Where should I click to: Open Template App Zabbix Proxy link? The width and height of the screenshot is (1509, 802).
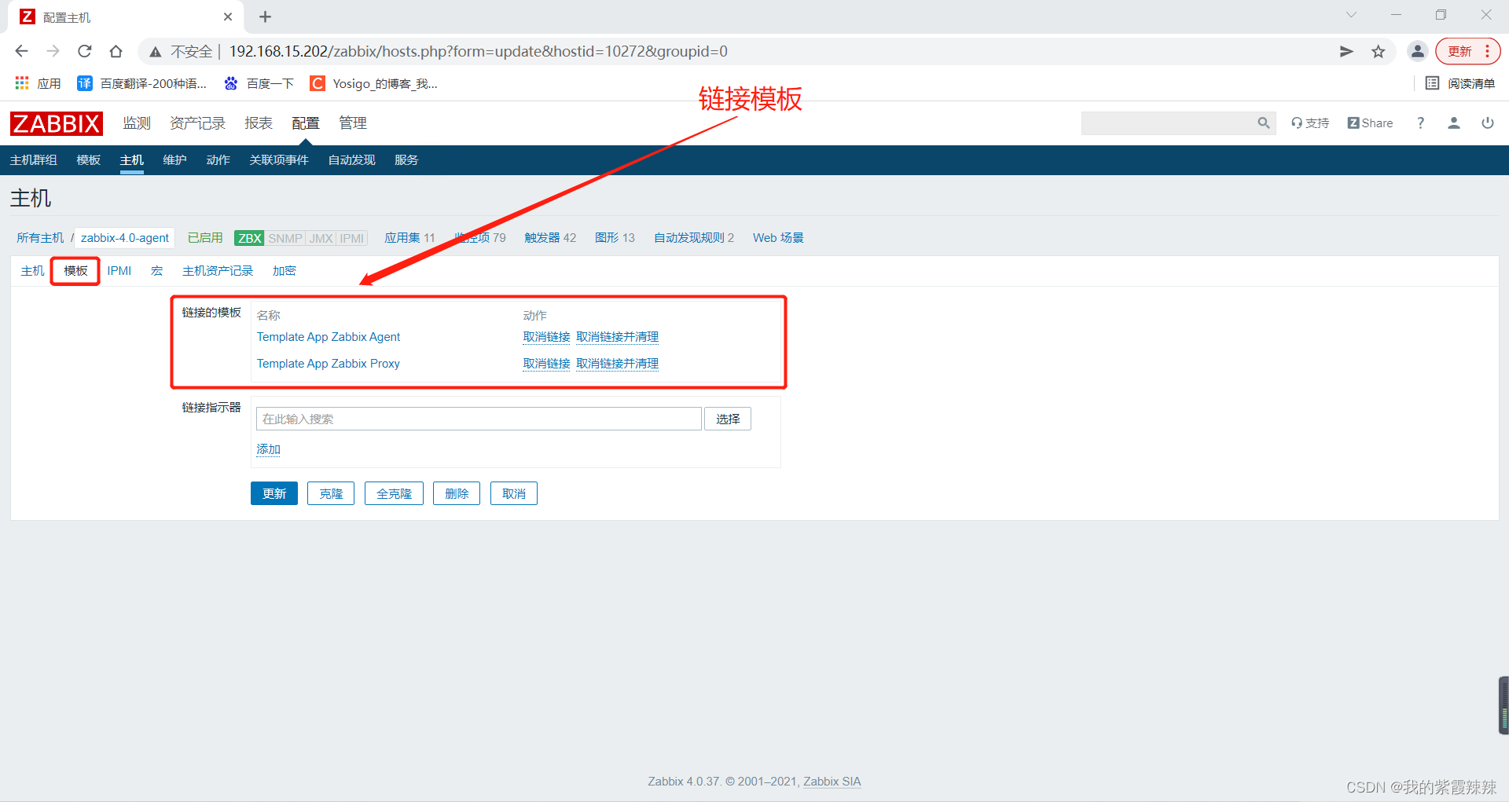coord(329,364)
